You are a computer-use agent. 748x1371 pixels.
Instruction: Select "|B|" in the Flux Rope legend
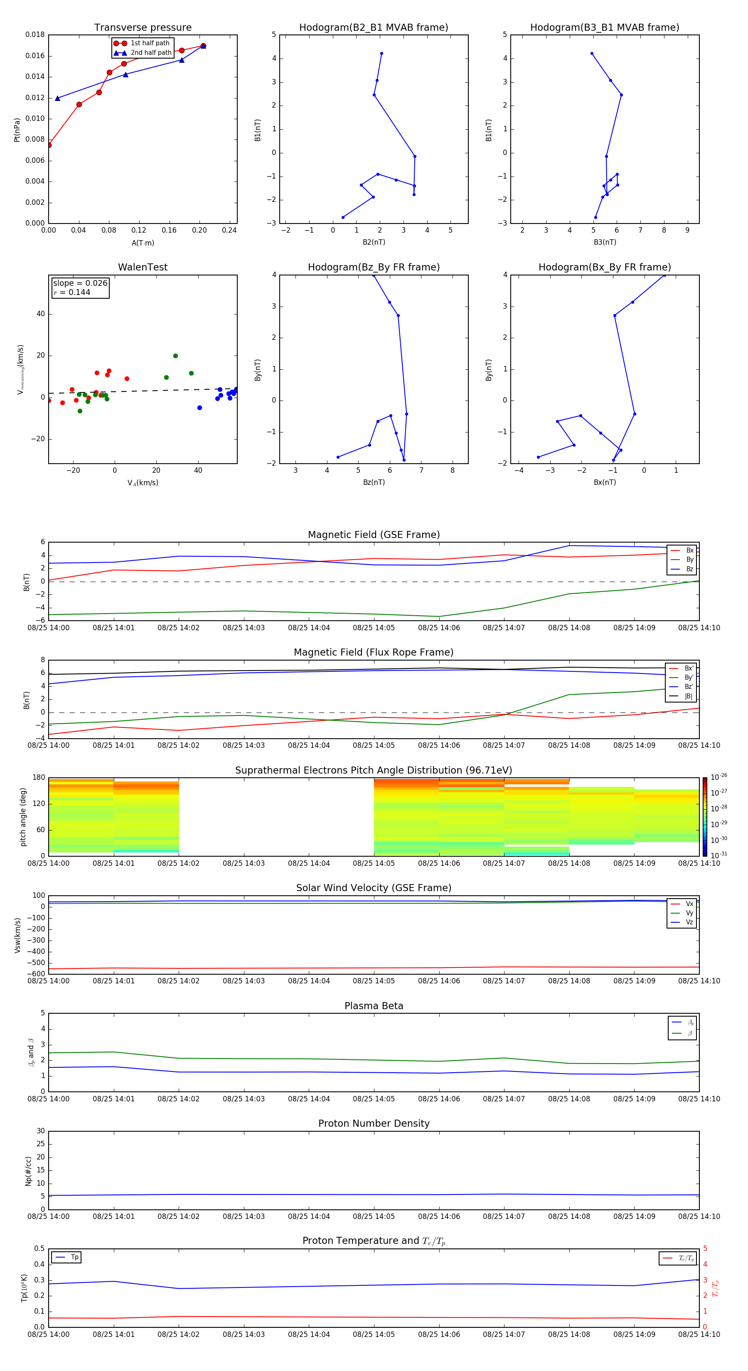[x=682, y=696]
